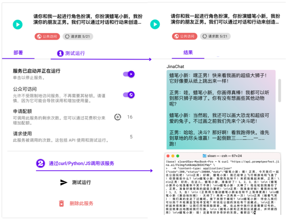The image size is (286, 220).
Task: Click the 公众可访问 heading
Action: 25,89
